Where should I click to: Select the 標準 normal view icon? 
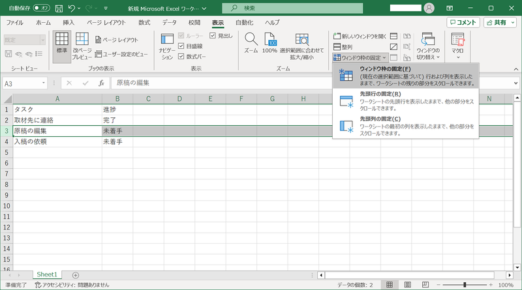tap(61, 46)
